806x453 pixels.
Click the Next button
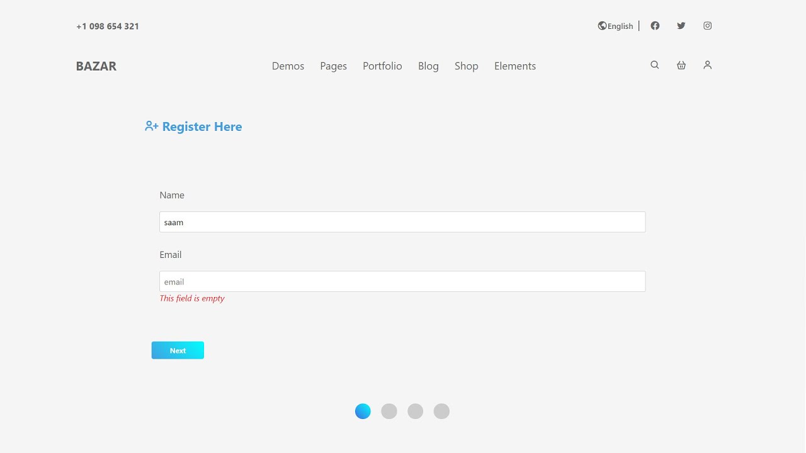[178, 350]
